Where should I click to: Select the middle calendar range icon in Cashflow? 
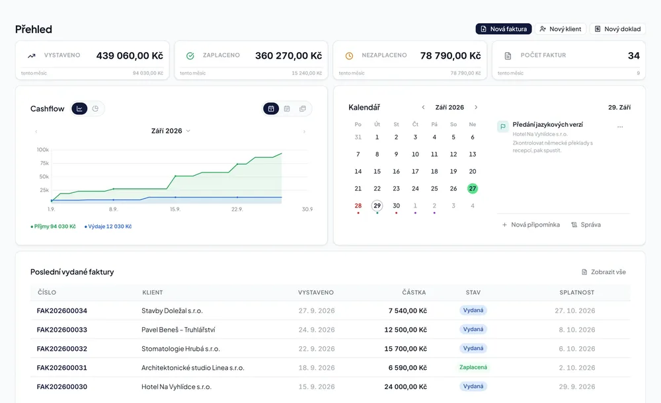[x=287, y=109]
